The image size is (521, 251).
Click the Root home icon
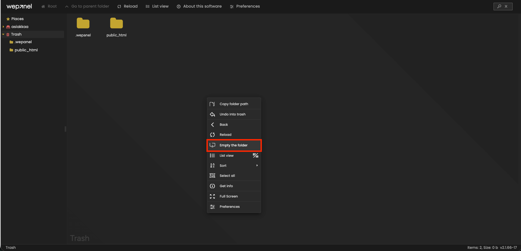tap(43, 7)
